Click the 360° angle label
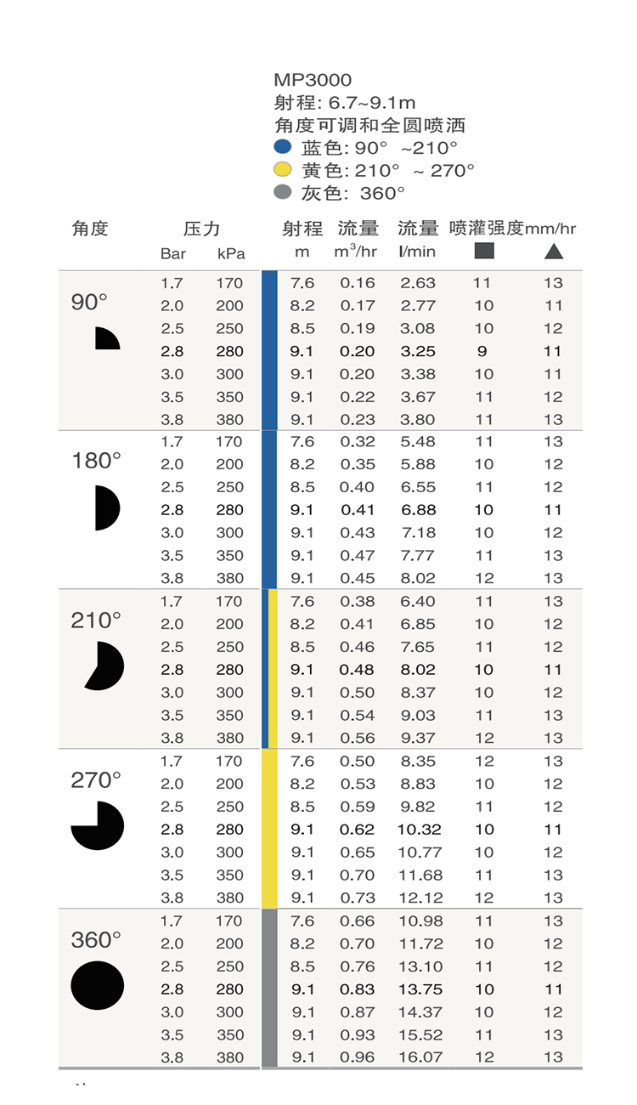 [x=96, y=940]
